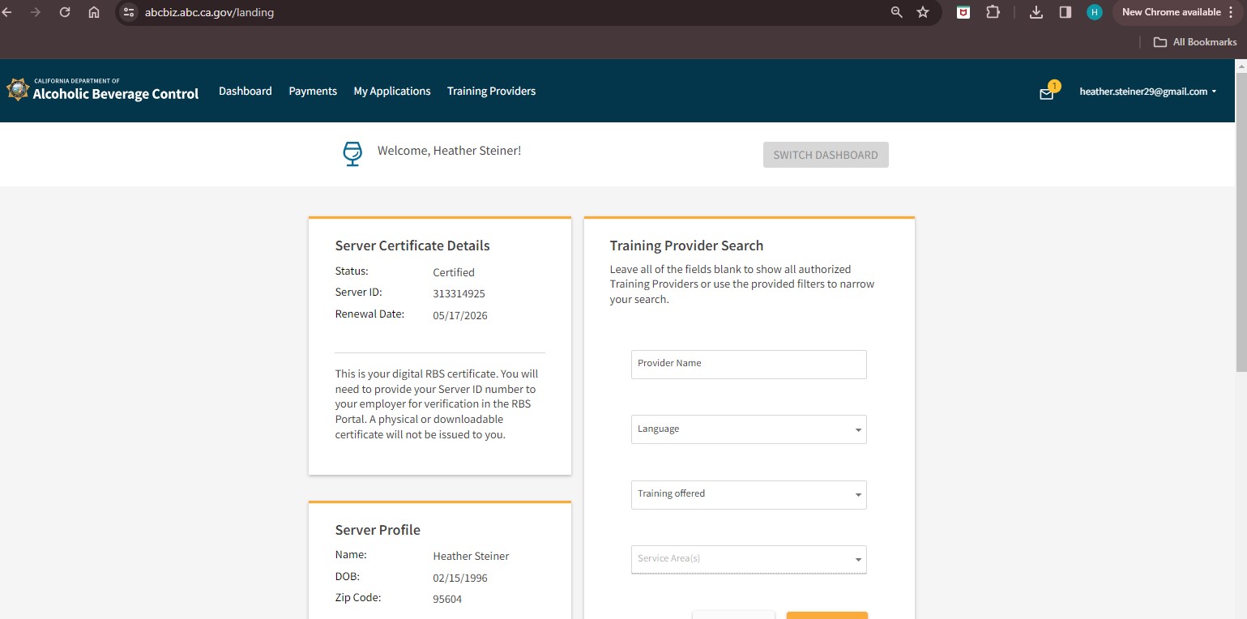Image resolution: width=1247 pixels, height=619 pixels.
Task: Go to the browser home page icon
Action: pos(94,12)
